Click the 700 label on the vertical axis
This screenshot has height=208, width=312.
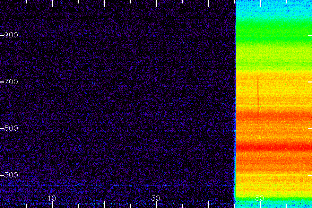pyautogui.click(x=11, y=82)
